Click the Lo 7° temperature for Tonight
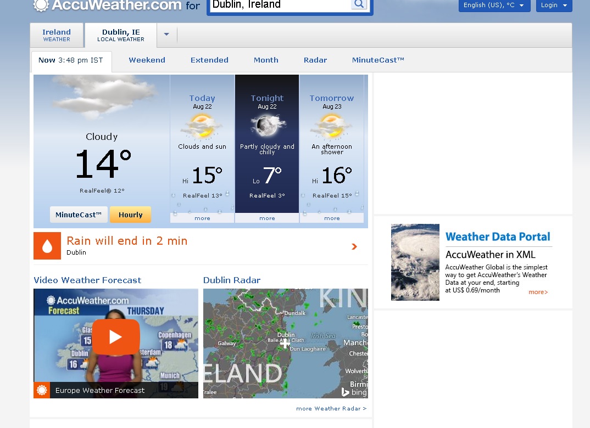The image size is (590, 428). point(267,176)
